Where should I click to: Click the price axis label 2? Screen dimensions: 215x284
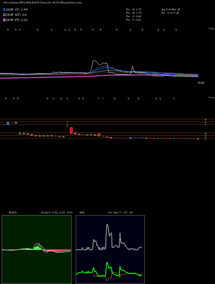pos(206,139)
